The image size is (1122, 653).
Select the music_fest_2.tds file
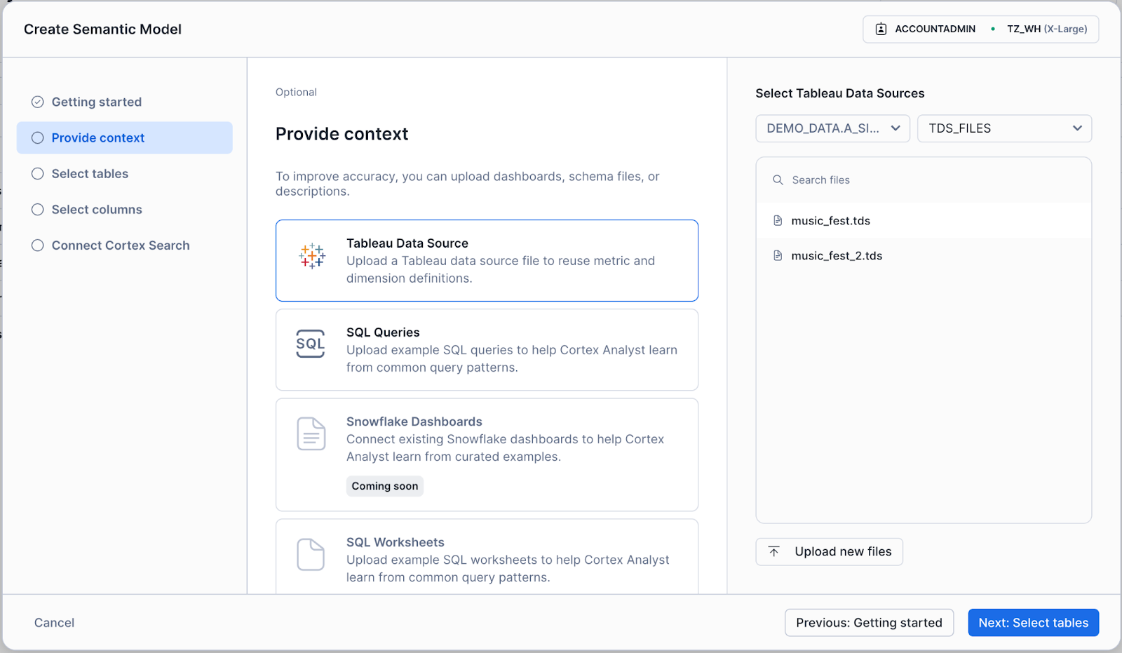[924, 256]
